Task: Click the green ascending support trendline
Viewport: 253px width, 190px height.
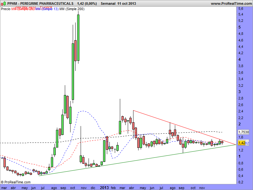Action: pos(137,160)
